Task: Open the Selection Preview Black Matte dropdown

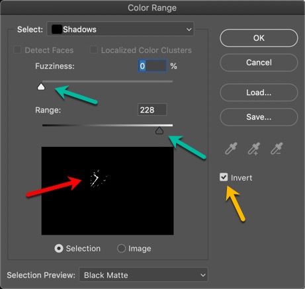Action: [x=144, y=275]
